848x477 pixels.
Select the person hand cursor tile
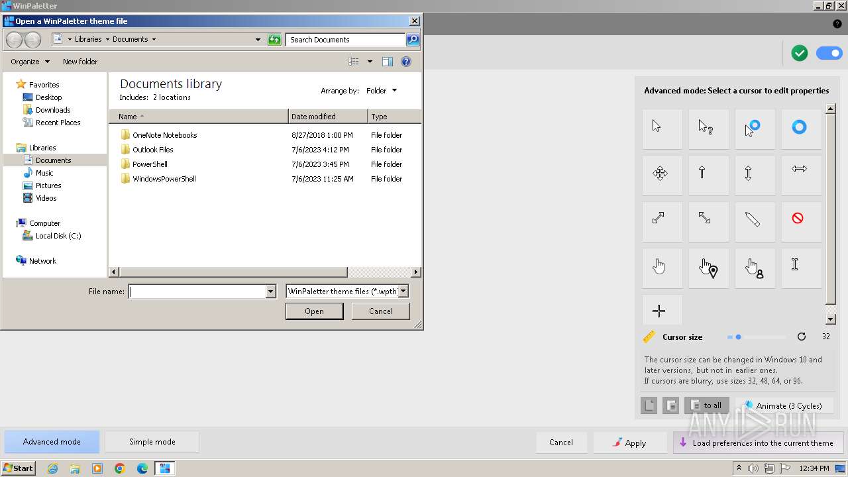[x=755, y=268]
